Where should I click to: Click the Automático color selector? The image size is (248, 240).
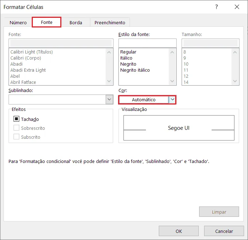click(x=144, y=99)
